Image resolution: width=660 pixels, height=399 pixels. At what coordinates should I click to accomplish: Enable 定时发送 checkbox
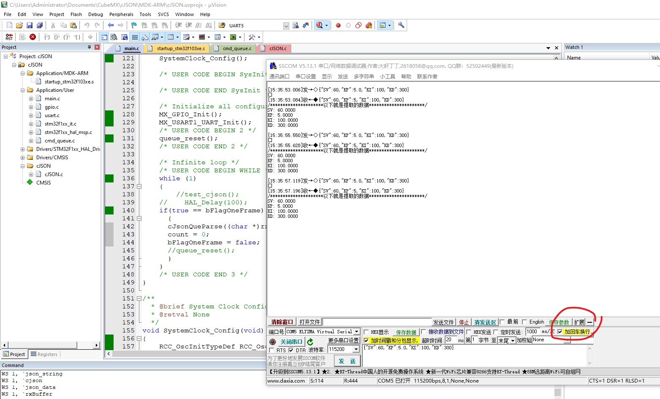coord(496,332)
